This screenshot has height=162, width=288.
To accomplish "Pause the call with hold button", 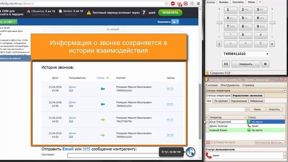I will coord(265,64).
